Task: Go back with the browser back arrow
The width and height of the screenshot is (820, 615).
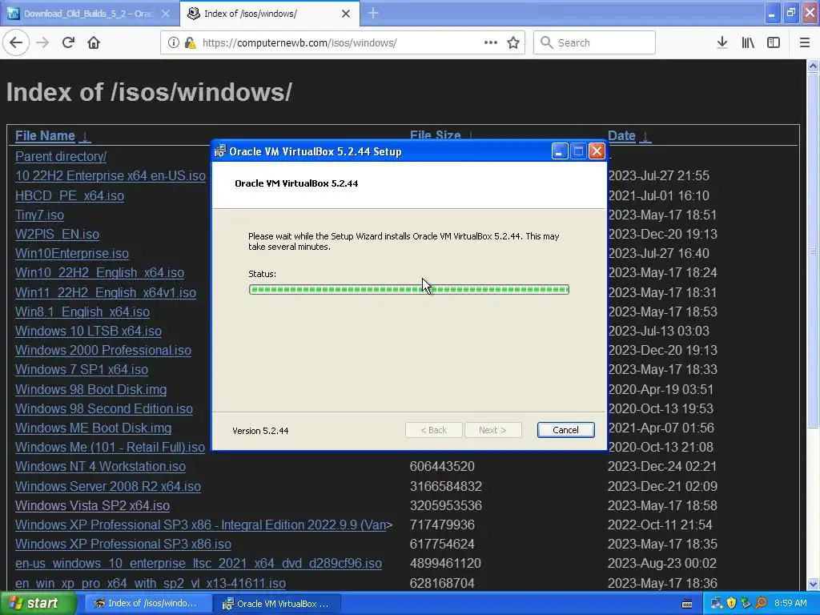Action: point(16,43)
